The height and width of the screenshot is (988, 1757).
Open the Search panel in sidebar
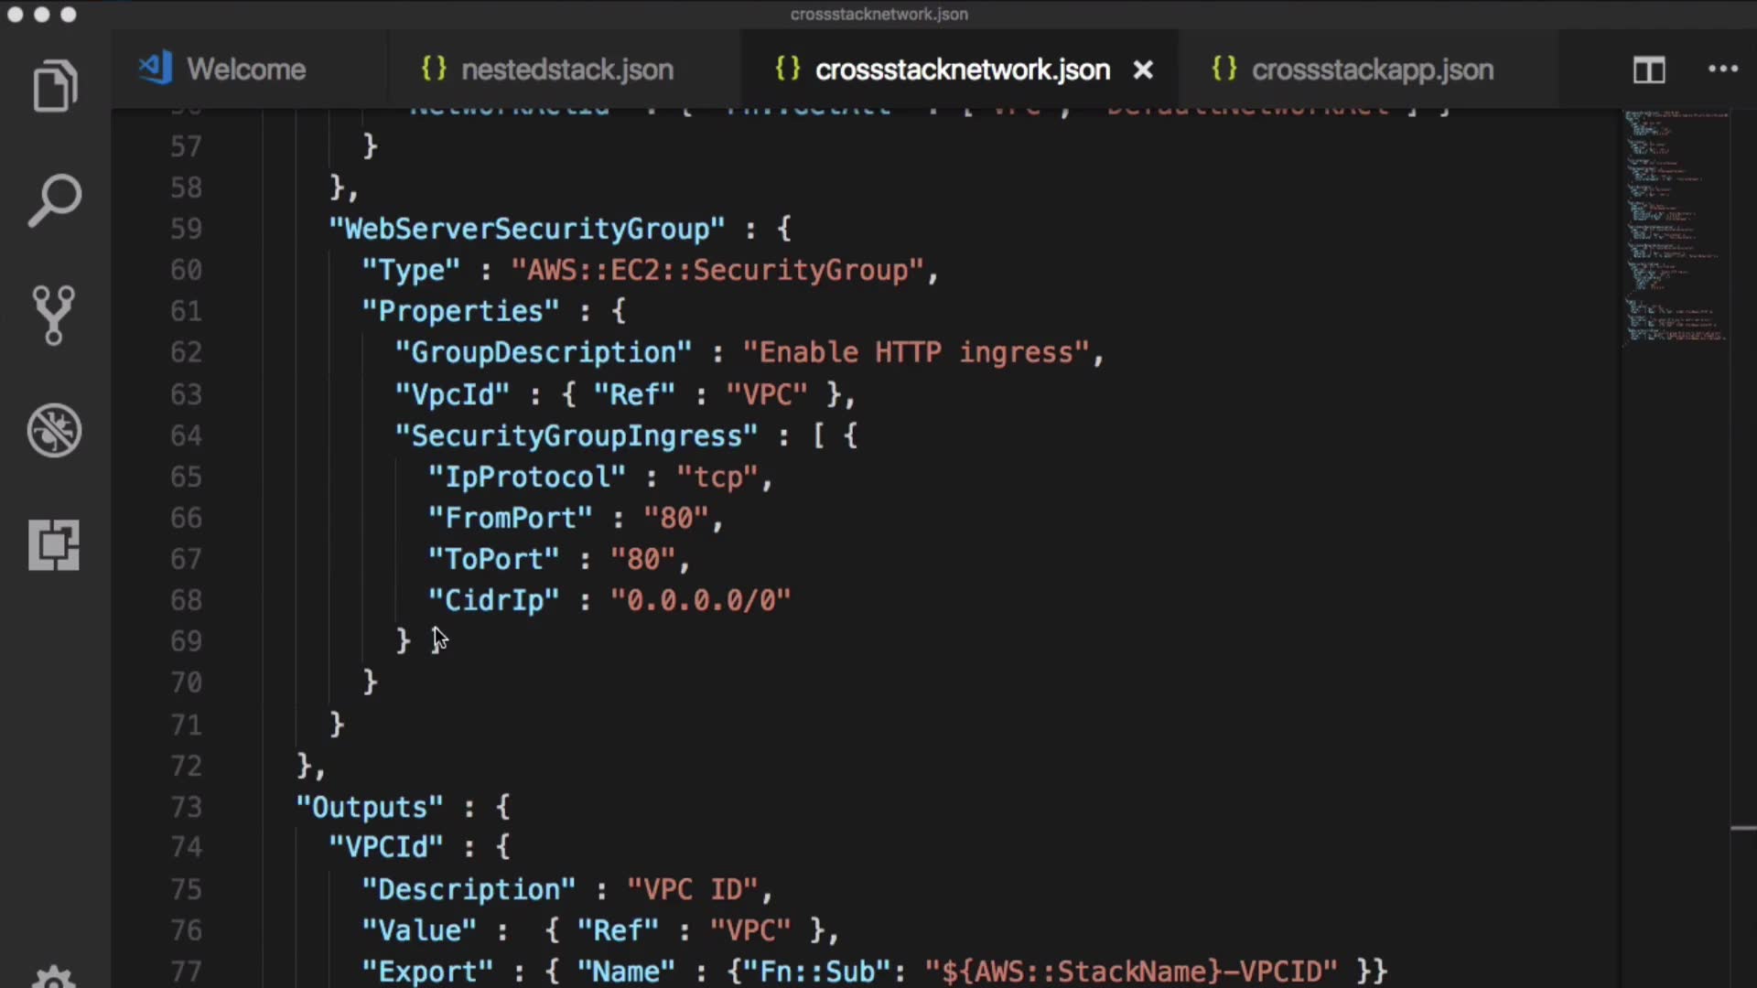click(55, 200)
